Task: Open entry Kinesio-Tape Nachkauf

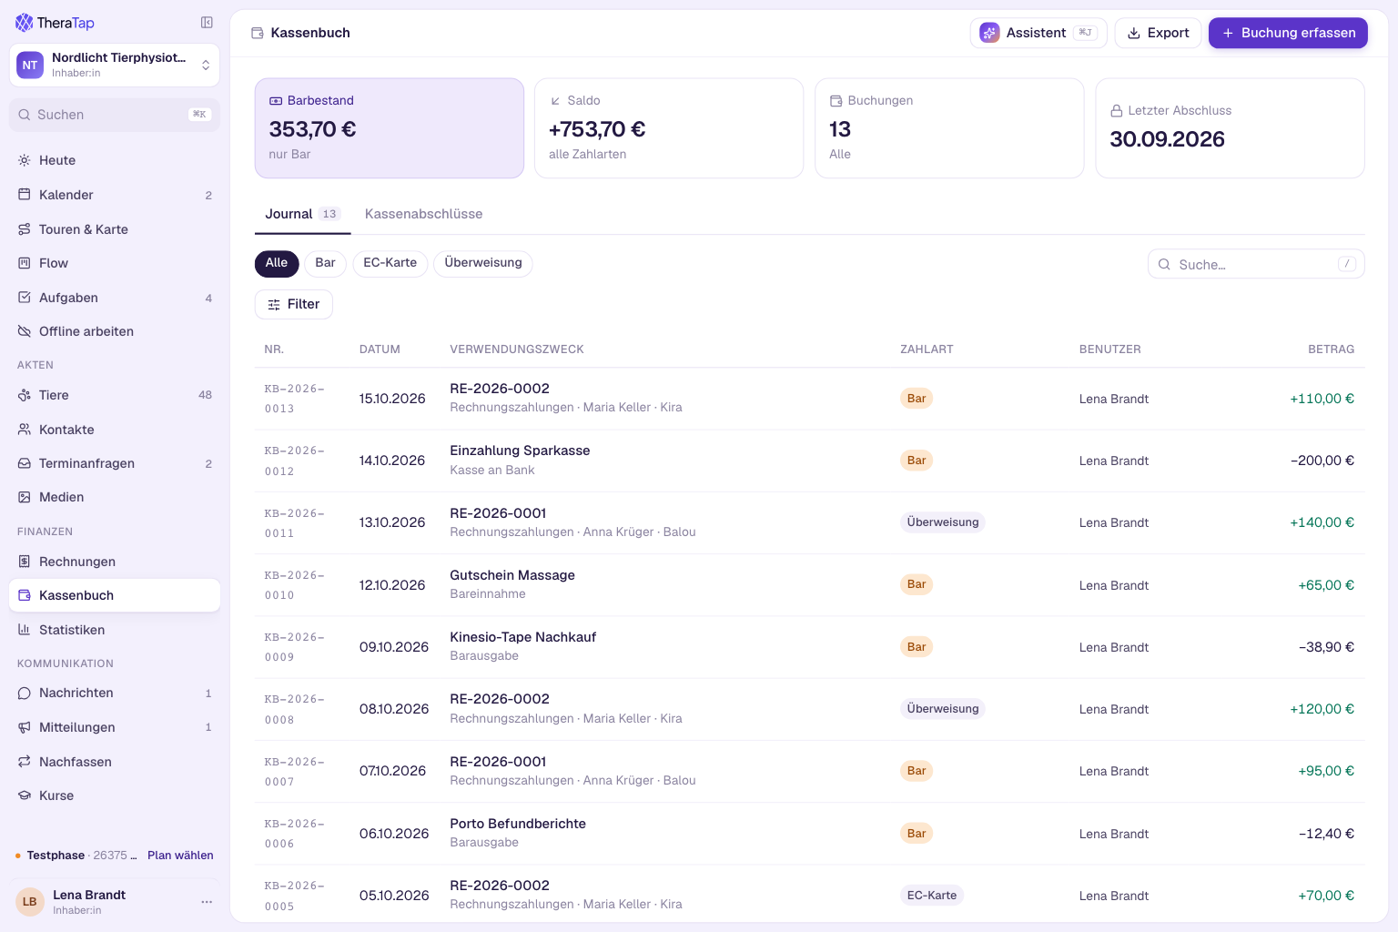Action: 809,647
